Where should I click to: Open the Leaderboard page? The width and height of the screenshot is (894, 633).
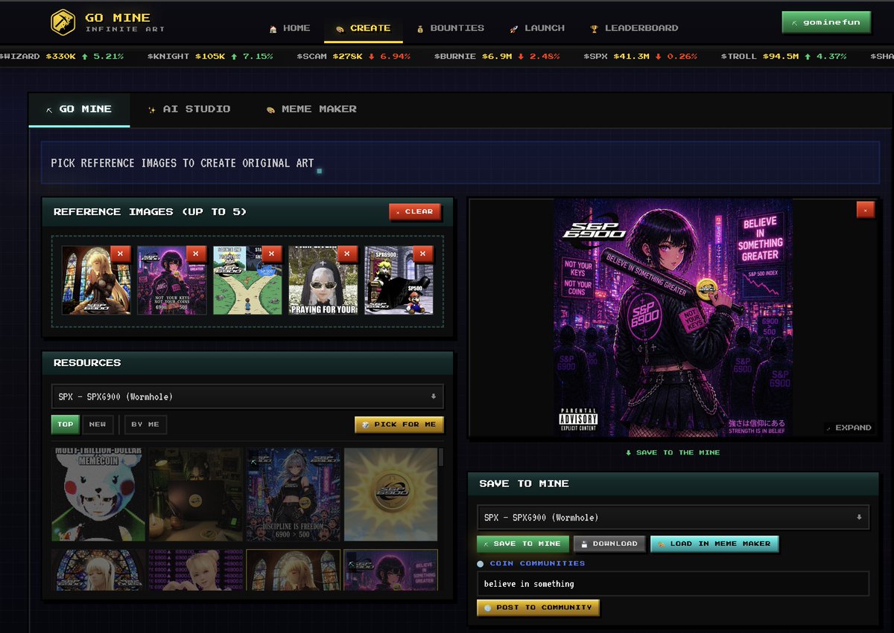634,28
